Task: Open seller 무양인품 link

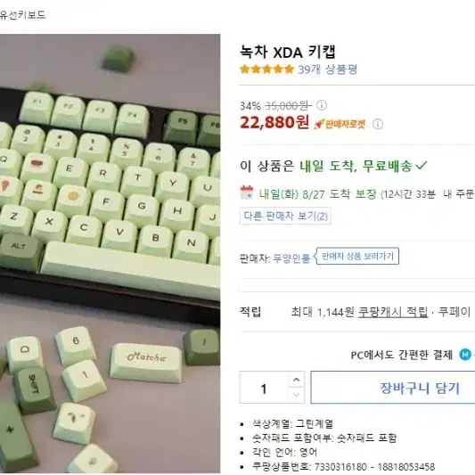Action: 291,258
